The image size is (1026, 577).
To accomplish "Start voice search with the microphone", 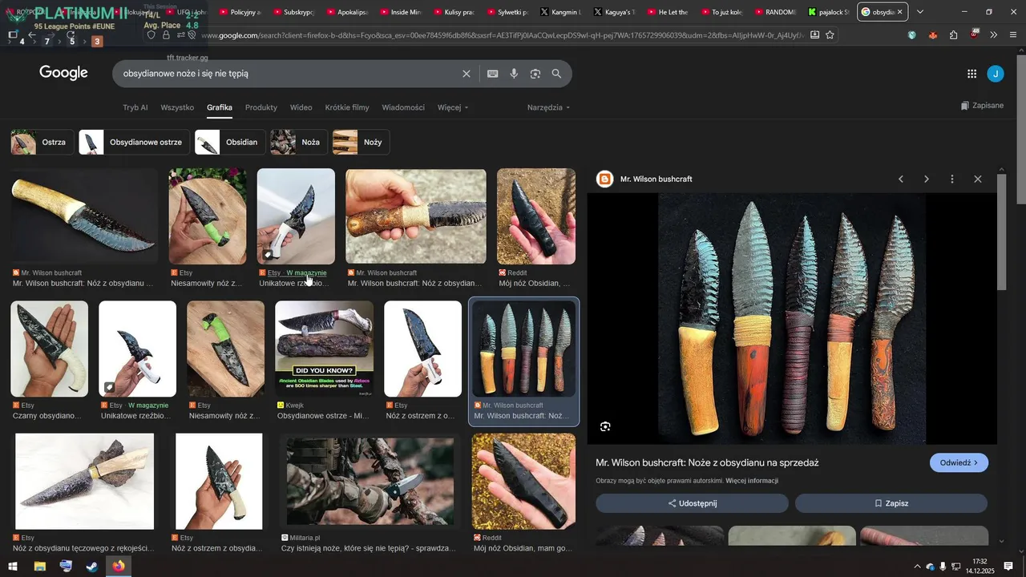I will [514, 74].
